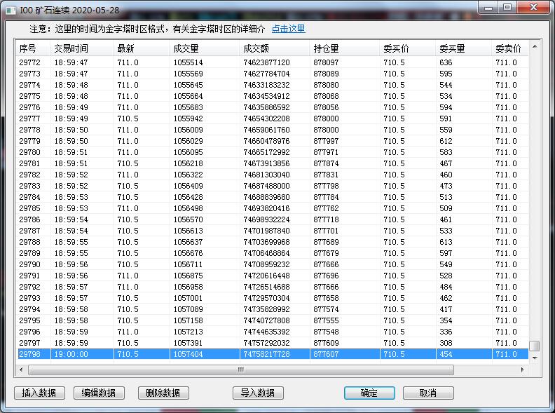555x413 pixels.
Task: Click the 委买价 column header
Action: coord(408,48)
